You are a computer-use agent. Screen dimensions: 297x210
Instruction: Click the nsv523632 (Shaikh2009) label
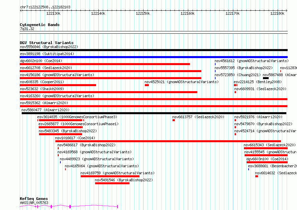(42, 89)
